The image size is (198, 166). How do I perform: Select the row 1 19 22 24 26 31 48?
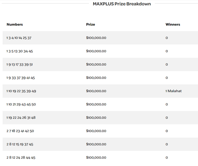coord(21,118)
